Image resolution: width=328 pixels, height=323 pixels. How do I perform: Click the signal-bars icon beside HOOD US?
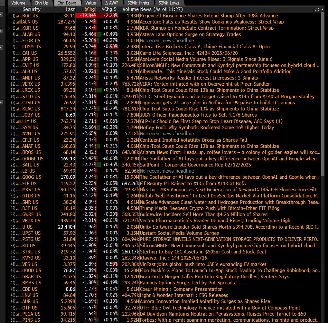click(19, 271)
